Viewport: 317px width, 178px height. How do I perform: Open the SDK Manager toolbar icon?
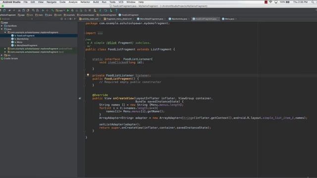[111, 10]
